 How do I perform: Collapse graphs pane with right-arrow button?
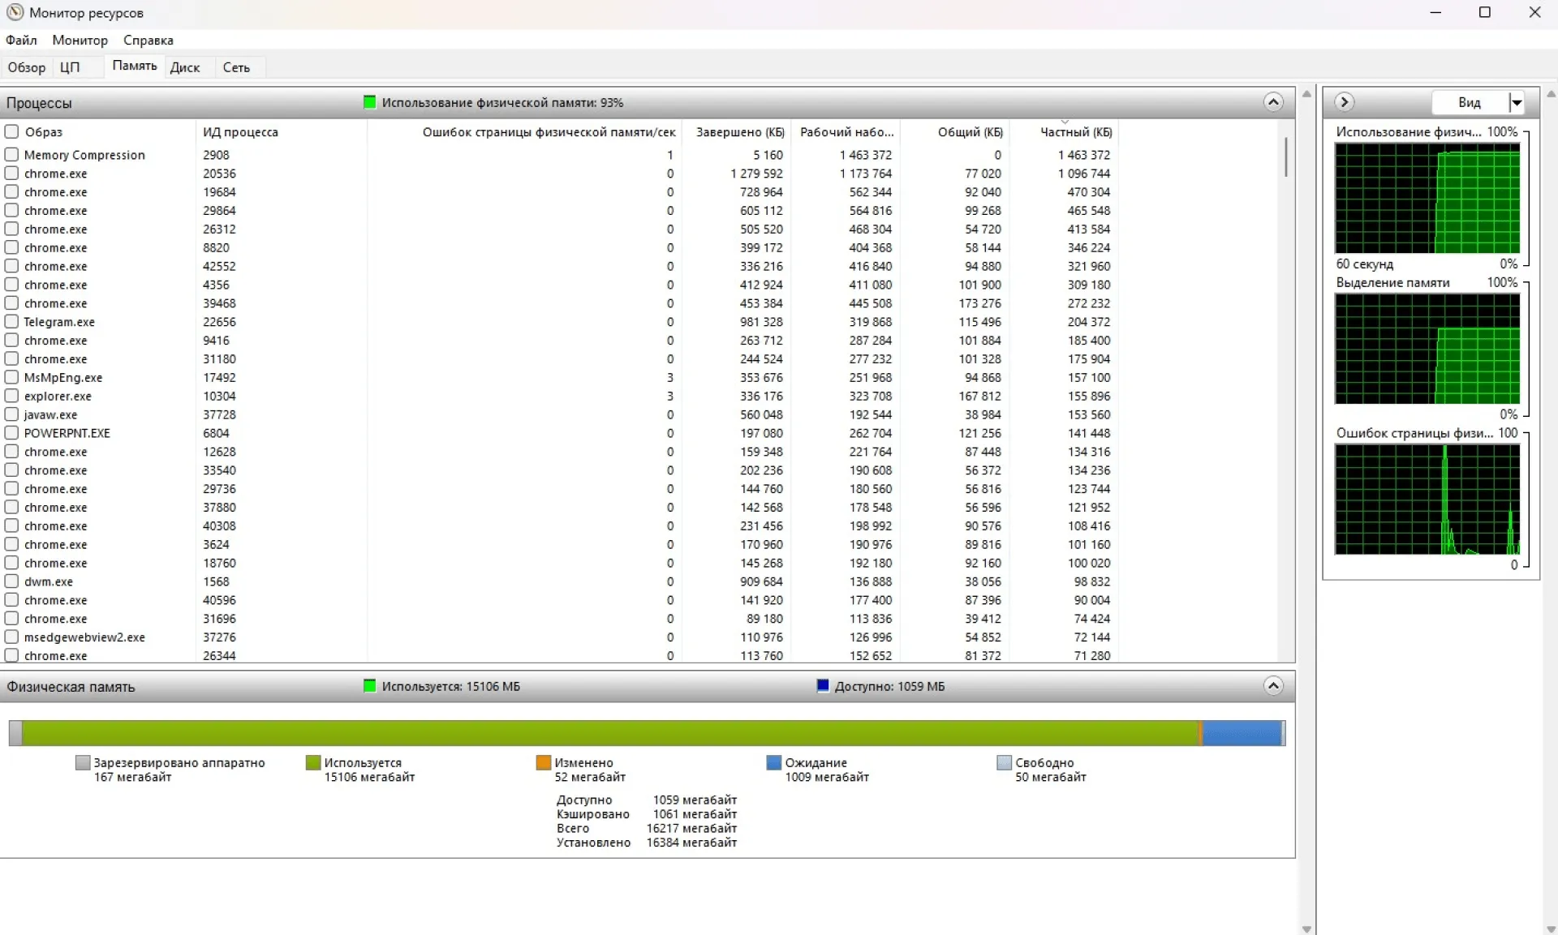tap(1344, 102)
